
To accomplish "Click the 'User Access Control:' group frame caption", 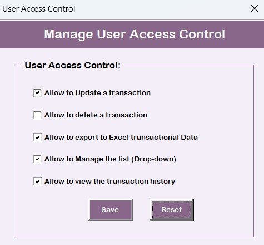I will [x=73, y=65].
